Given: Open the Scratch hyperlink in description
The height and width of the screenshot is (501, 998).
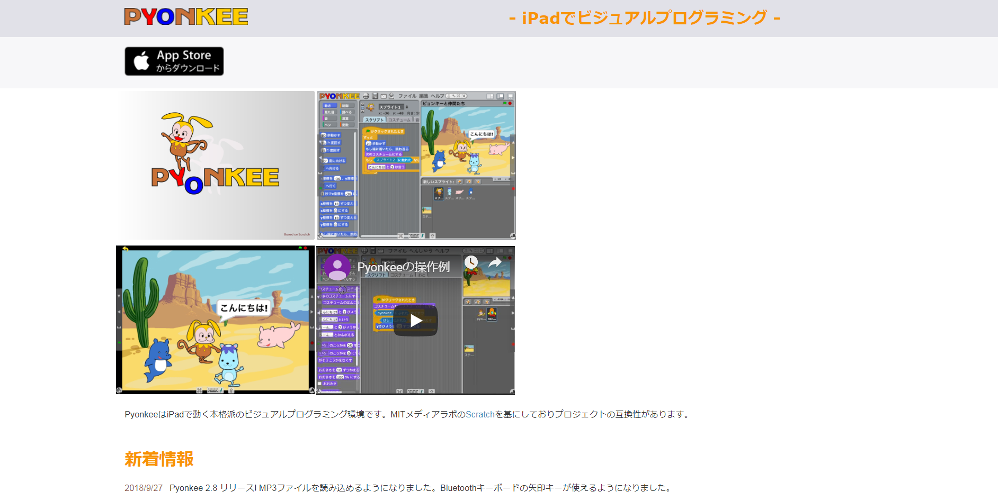Looking at the screenshot, I should pyautogui.click(x=480, y=414).
